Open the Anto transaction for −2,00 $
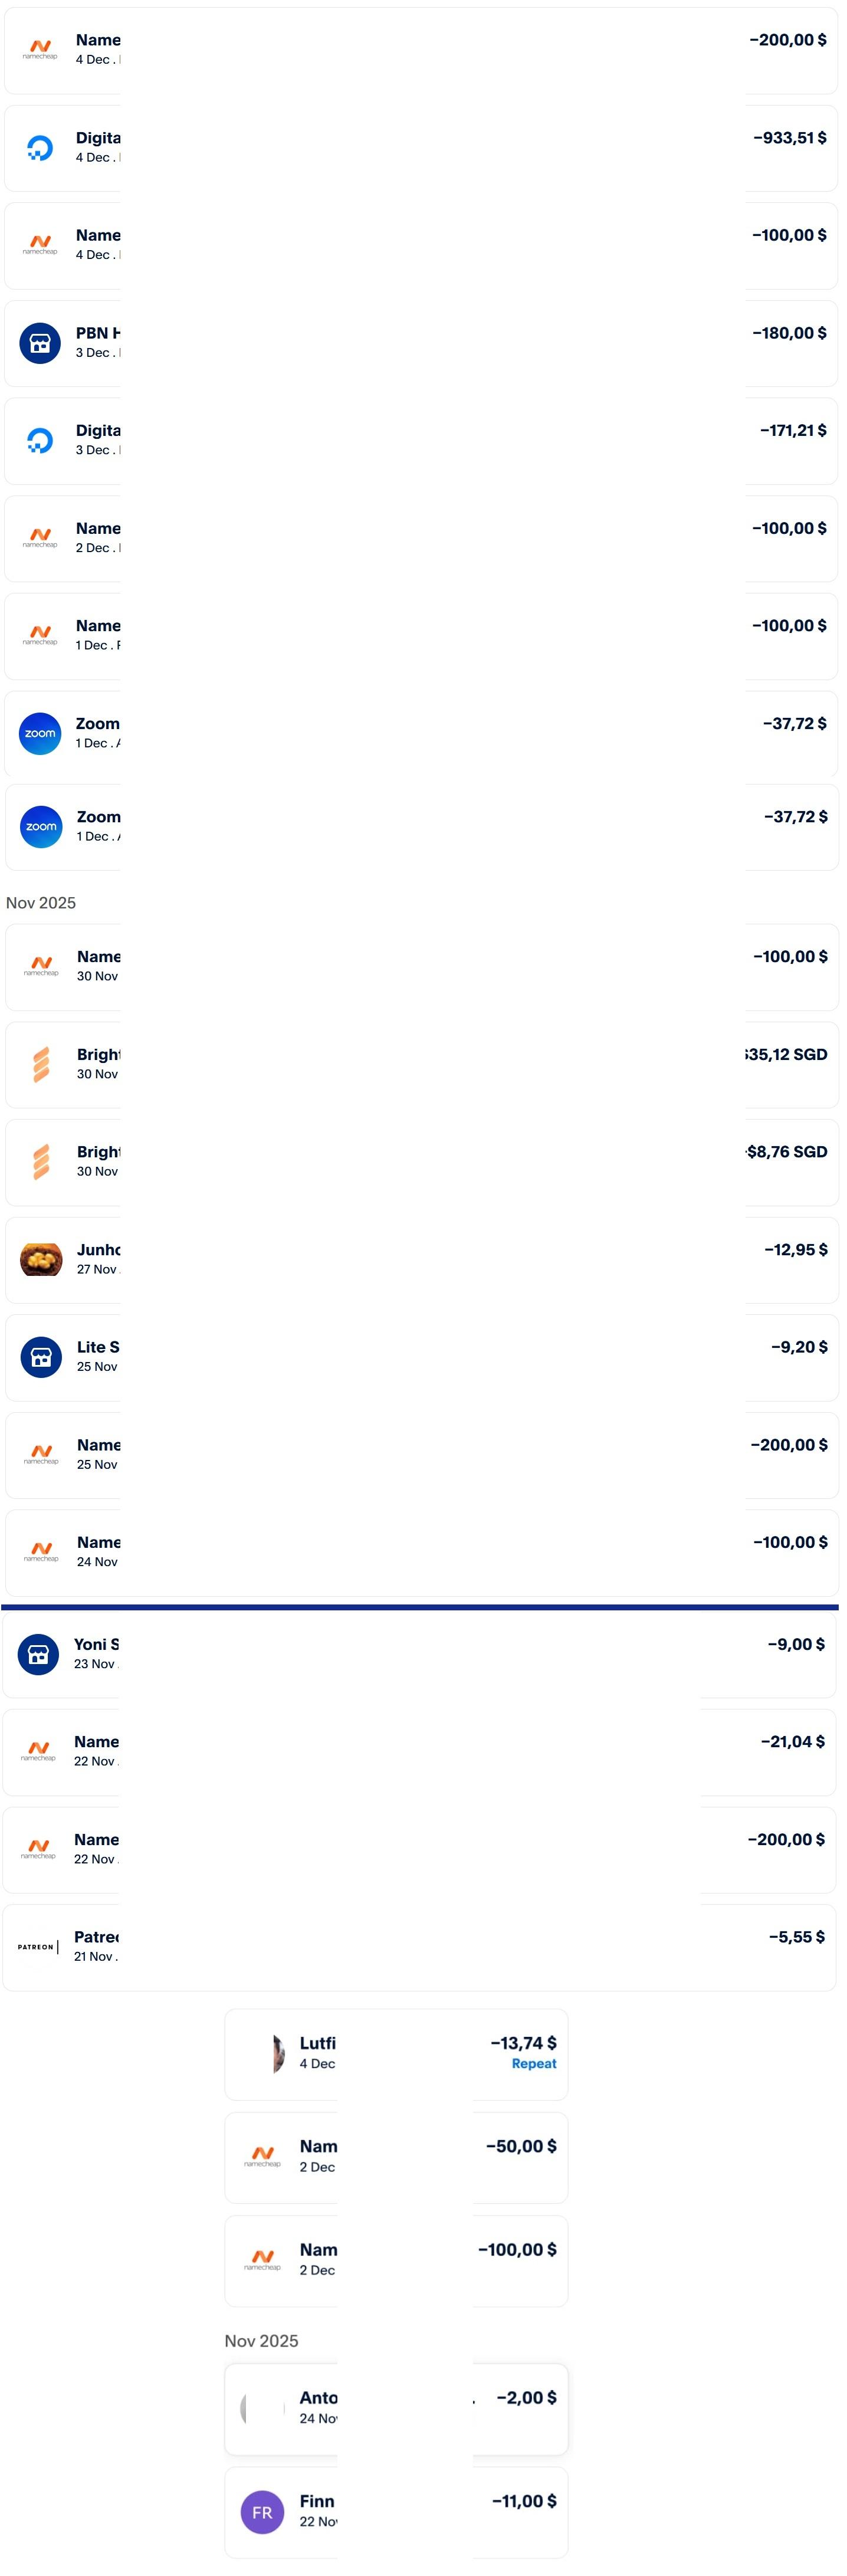 396,2408
